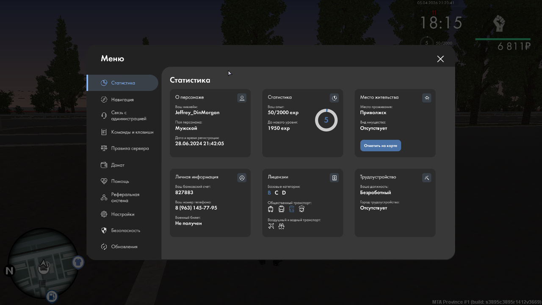
Task: Click the tram license icon
Action: tap(281, 209)
